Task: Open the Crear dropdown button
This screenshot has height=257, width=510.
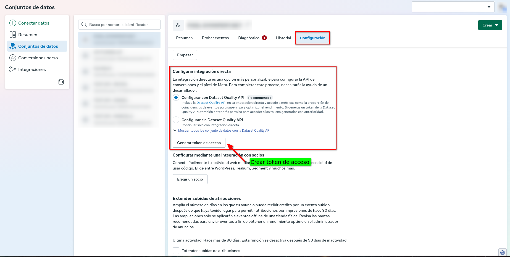Action: tap(490, 25)
